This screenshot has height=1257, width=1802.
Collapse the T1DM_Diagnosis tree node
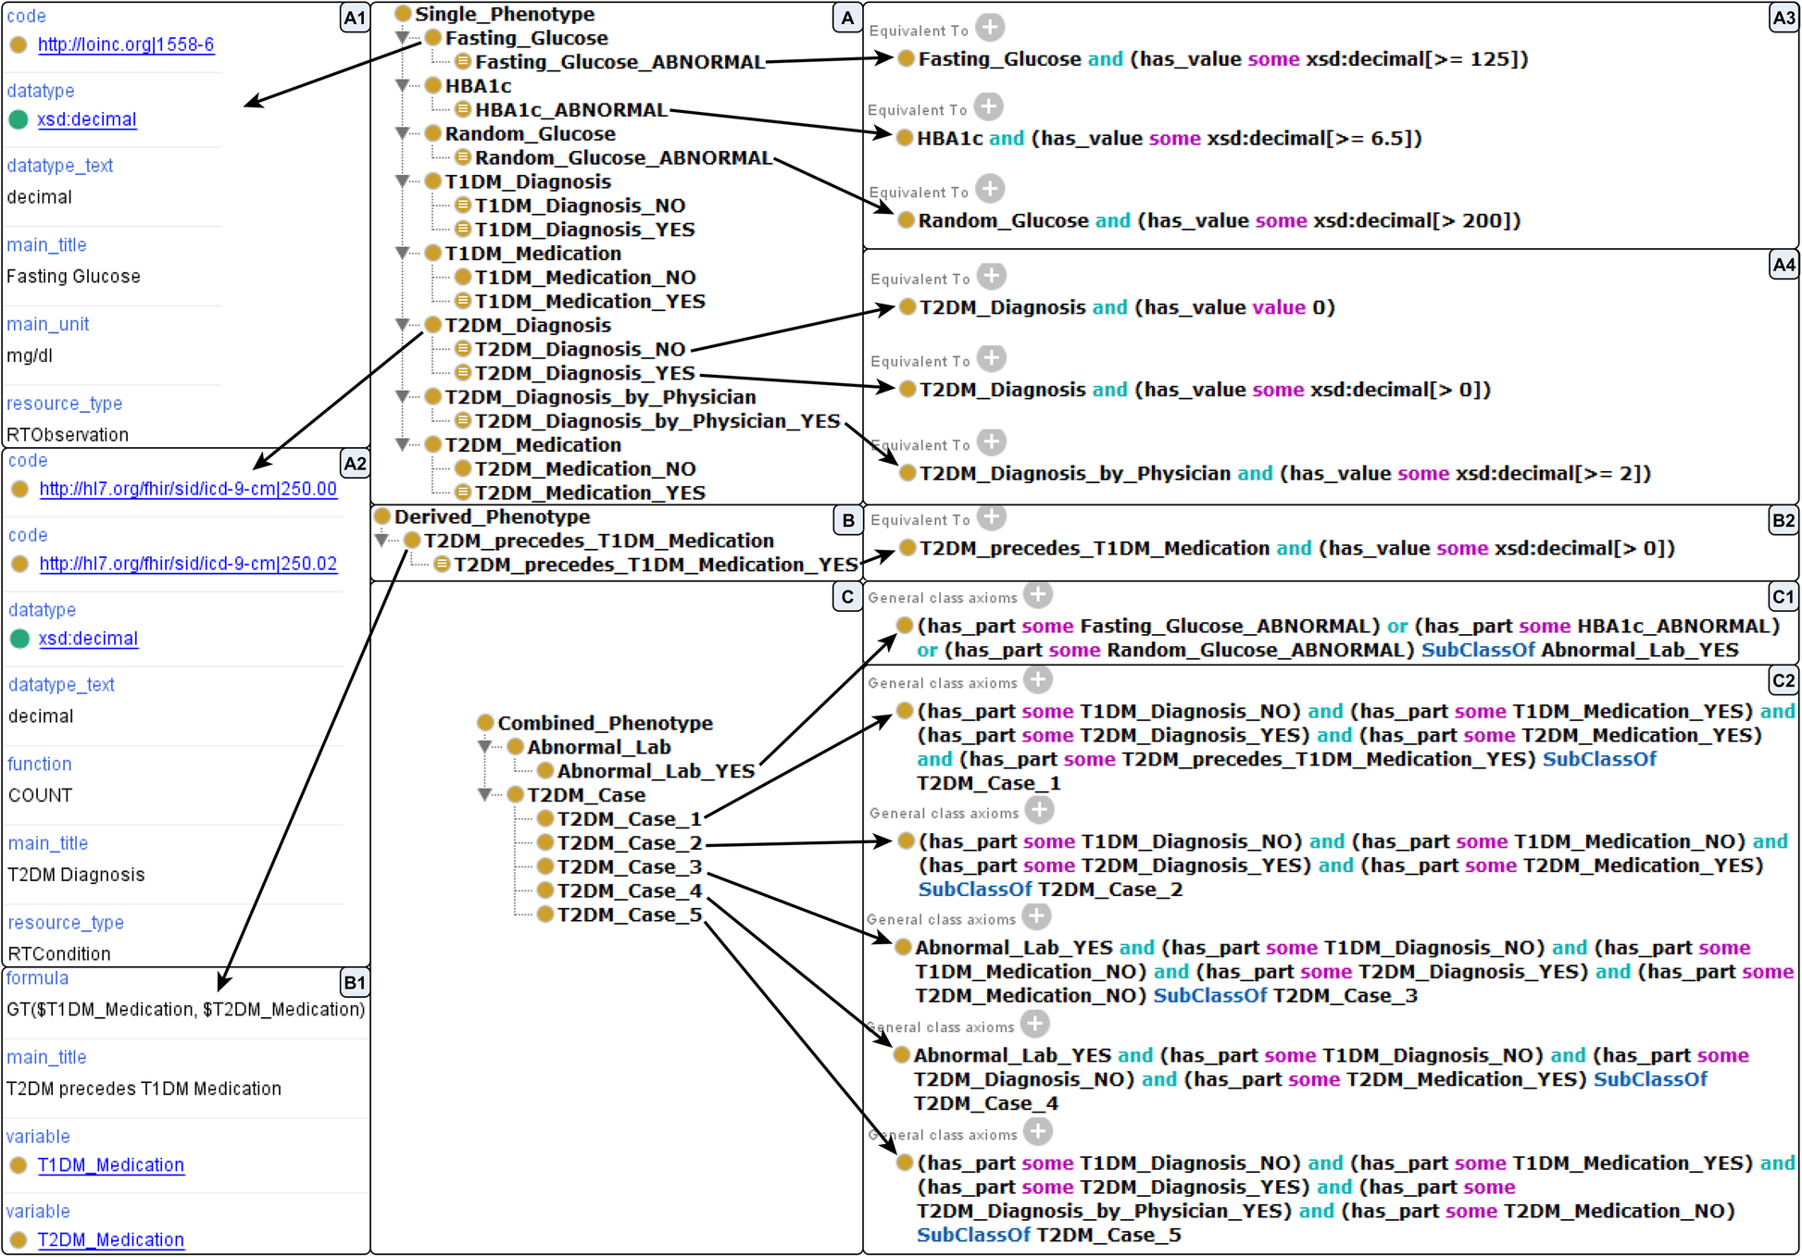click(403, 181)
